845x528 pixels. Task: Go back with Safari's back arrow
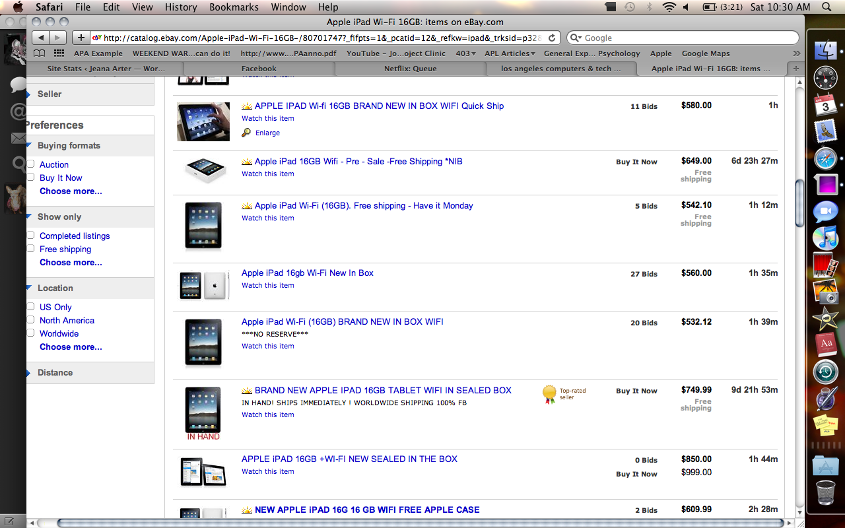point(40,38)
